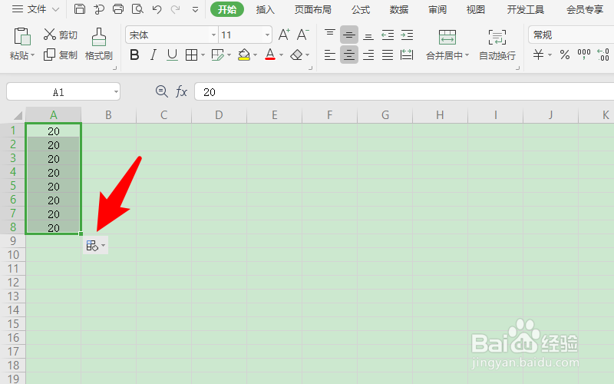
Task: Apply yellow fill color bucket
Action: click(244, 55)
